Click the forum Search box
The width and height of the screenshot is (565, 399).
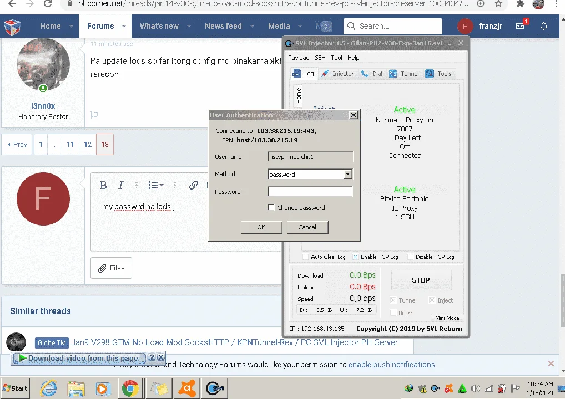point(393,26)
